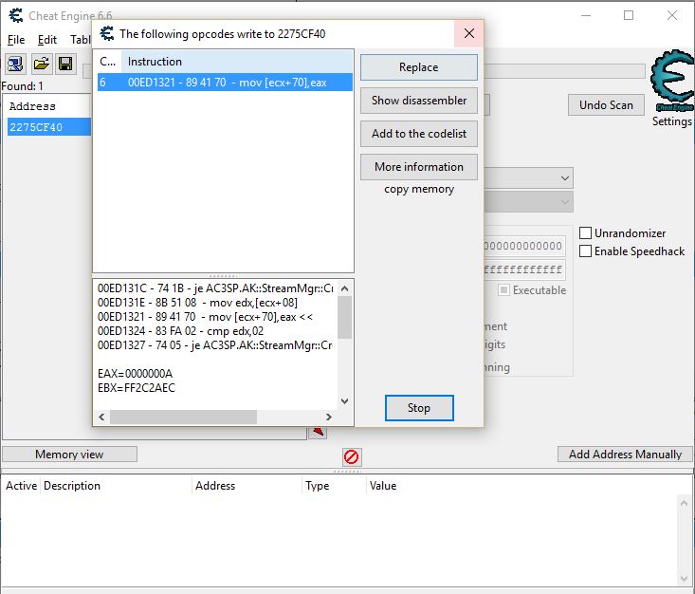Viewport: 695px width, 594px height.
Task: Click the info pane horizontal scrollbar thumb
Action: (184, 417)
